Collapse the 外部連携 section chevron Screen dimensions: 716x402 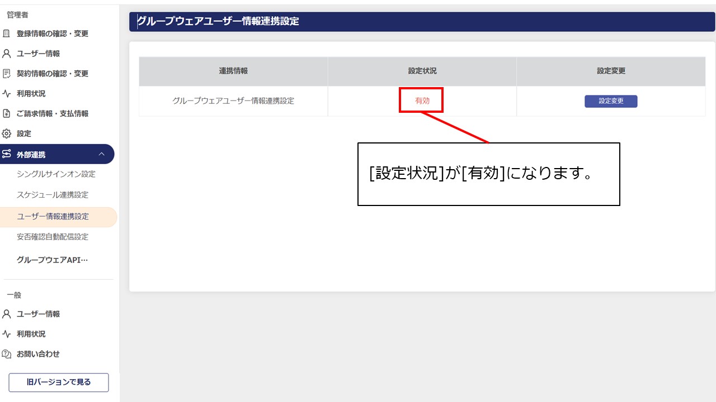[x=102, y=154]
